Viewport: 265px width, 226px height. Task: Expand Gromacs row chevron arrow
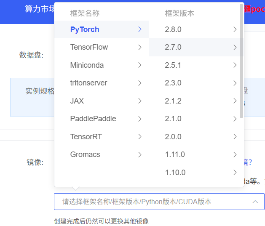140,154
